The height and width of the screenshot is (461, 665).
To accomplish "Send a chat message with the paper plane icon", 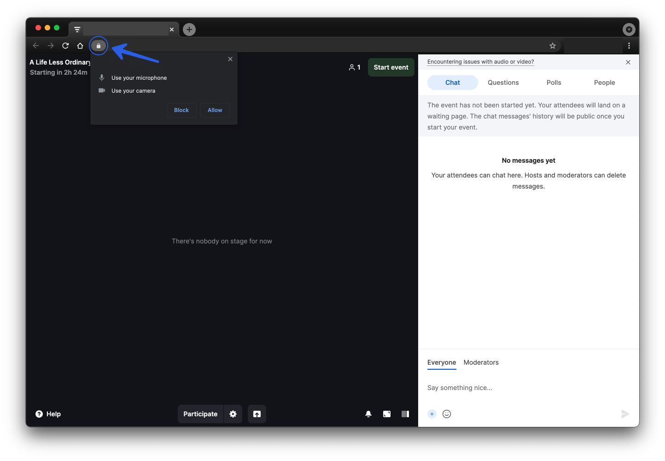I will click(625, 414).
